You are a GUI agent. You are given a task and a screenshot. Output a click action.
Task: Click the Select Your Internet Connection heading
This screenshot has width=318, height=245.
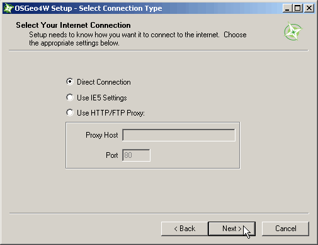(x=73, y=25)
